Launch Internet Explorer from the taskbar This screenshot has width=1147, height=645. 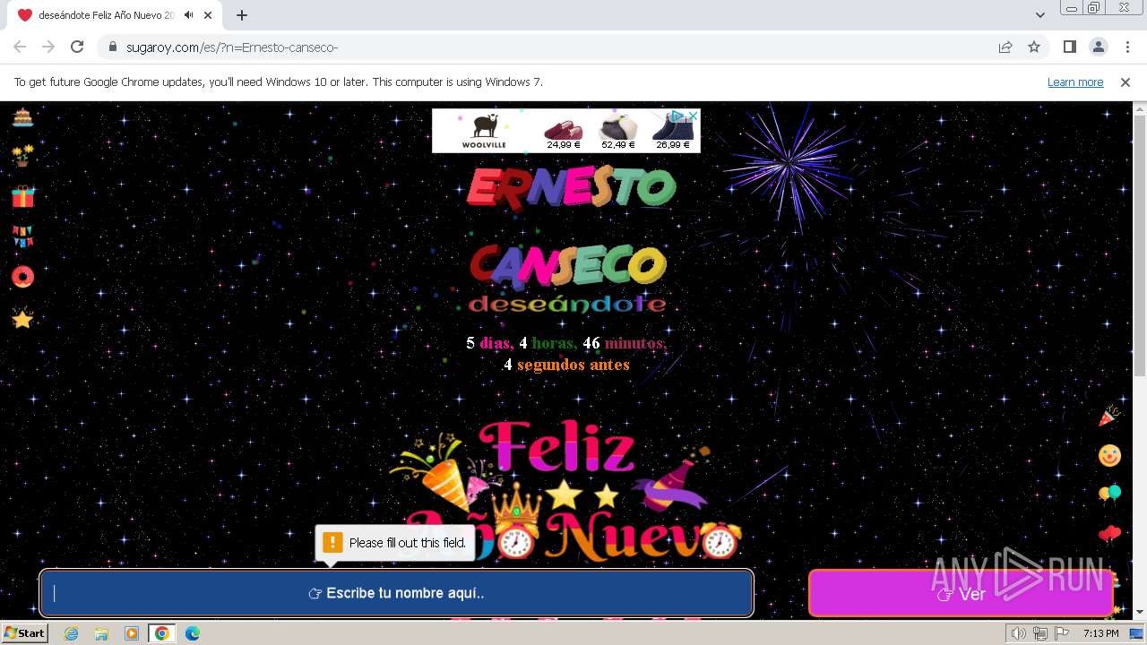[71, 633]
